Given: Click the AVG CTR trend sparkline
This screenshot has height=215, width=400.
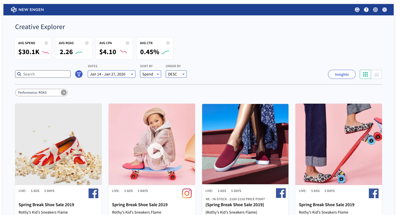Looking at the screenshot, I should pos(165,52).
